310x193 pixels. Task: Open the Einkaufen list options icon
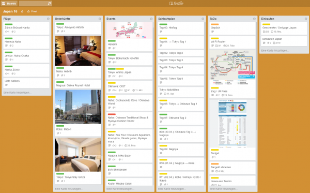click(306, 19)
